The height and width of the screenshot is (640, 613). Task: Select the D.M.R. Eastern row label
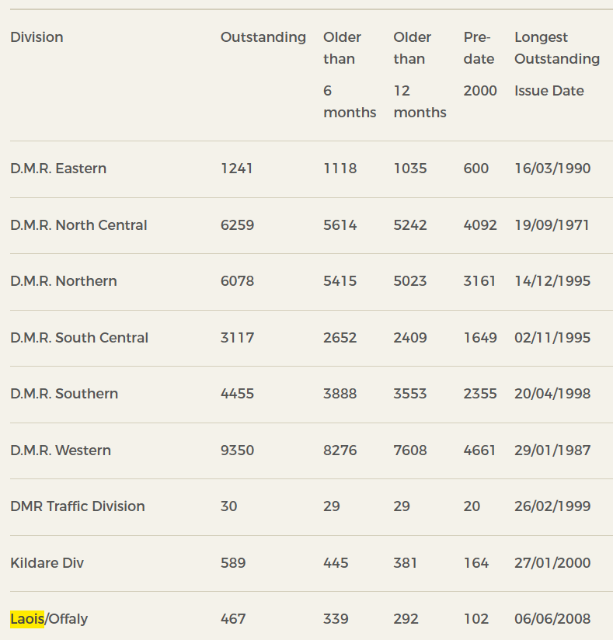58,169
